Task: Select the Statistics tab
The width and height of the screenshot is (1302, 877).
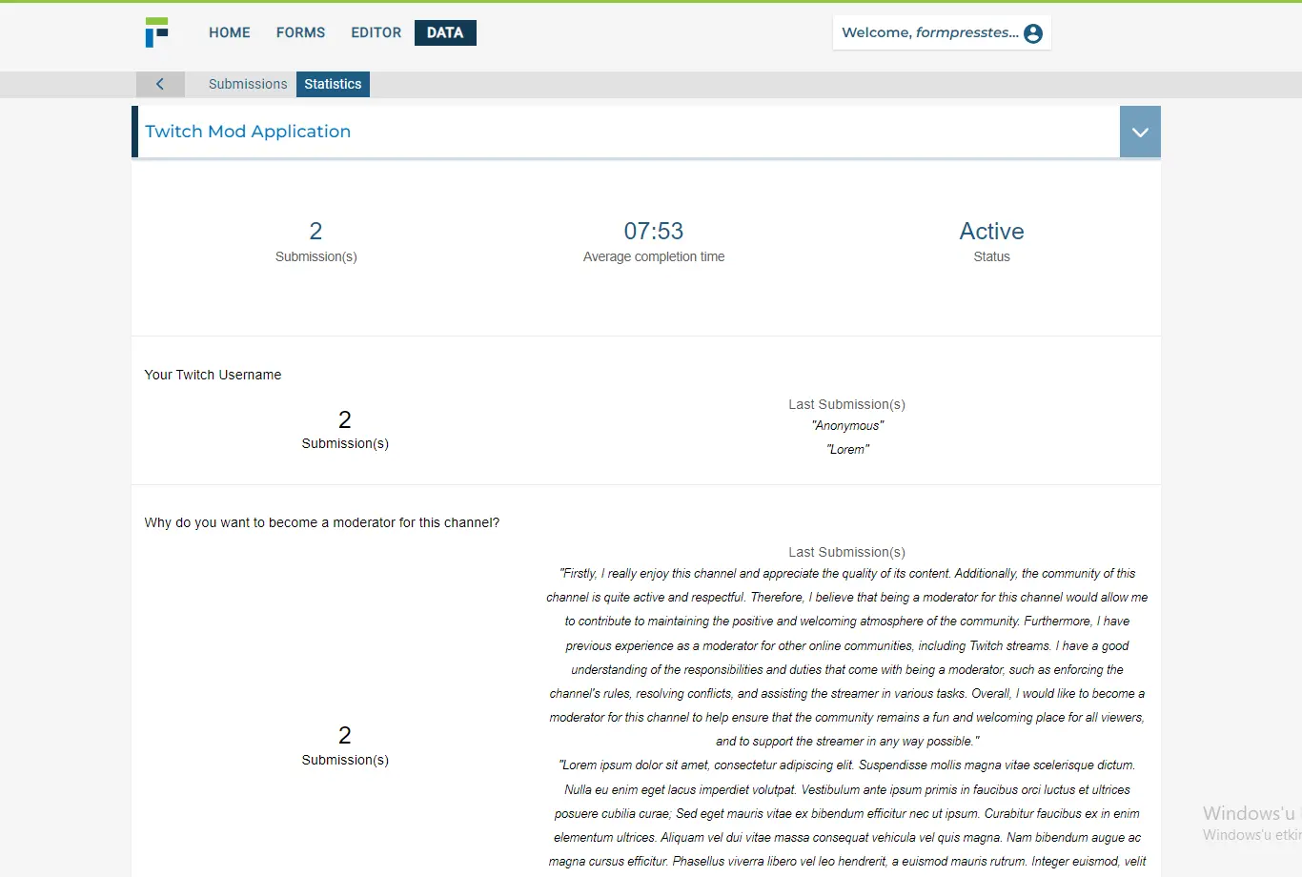Action: [x=333, y=84]
